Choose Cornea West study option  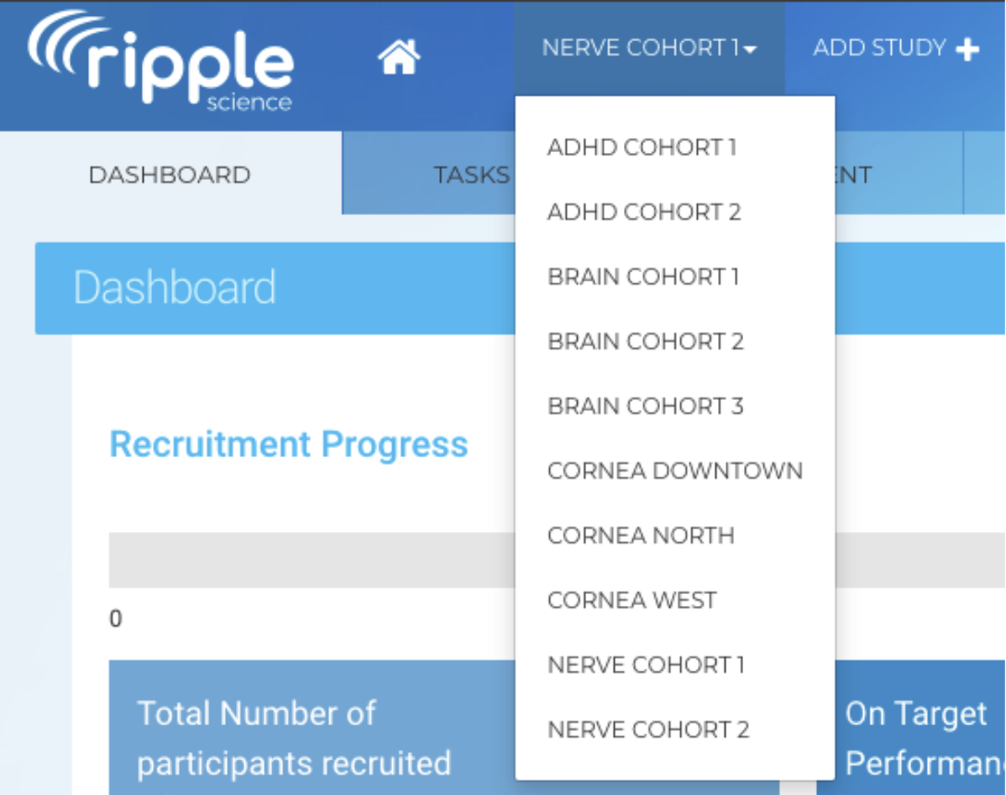click(x=631, y=601)
